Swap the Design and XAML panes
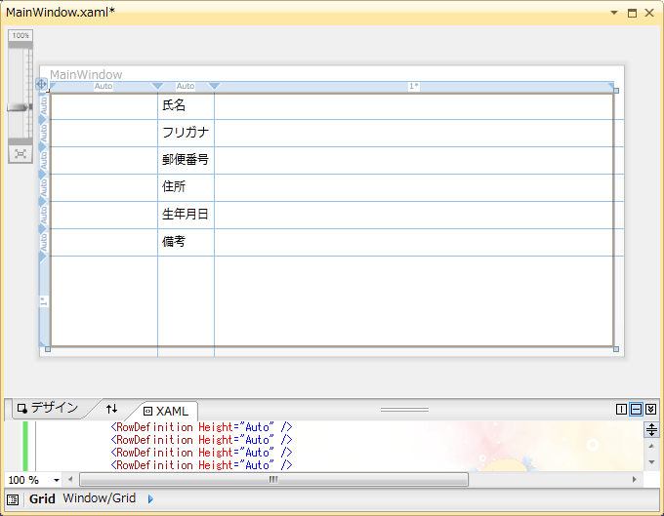Screen dimensions: 664x516 (111, 409)
